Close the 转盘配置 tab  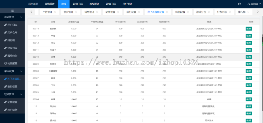tap(188, 12)
